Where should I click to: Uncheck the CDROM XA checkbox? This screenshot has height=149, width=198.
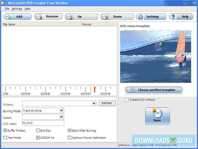[x=38, y=137]
